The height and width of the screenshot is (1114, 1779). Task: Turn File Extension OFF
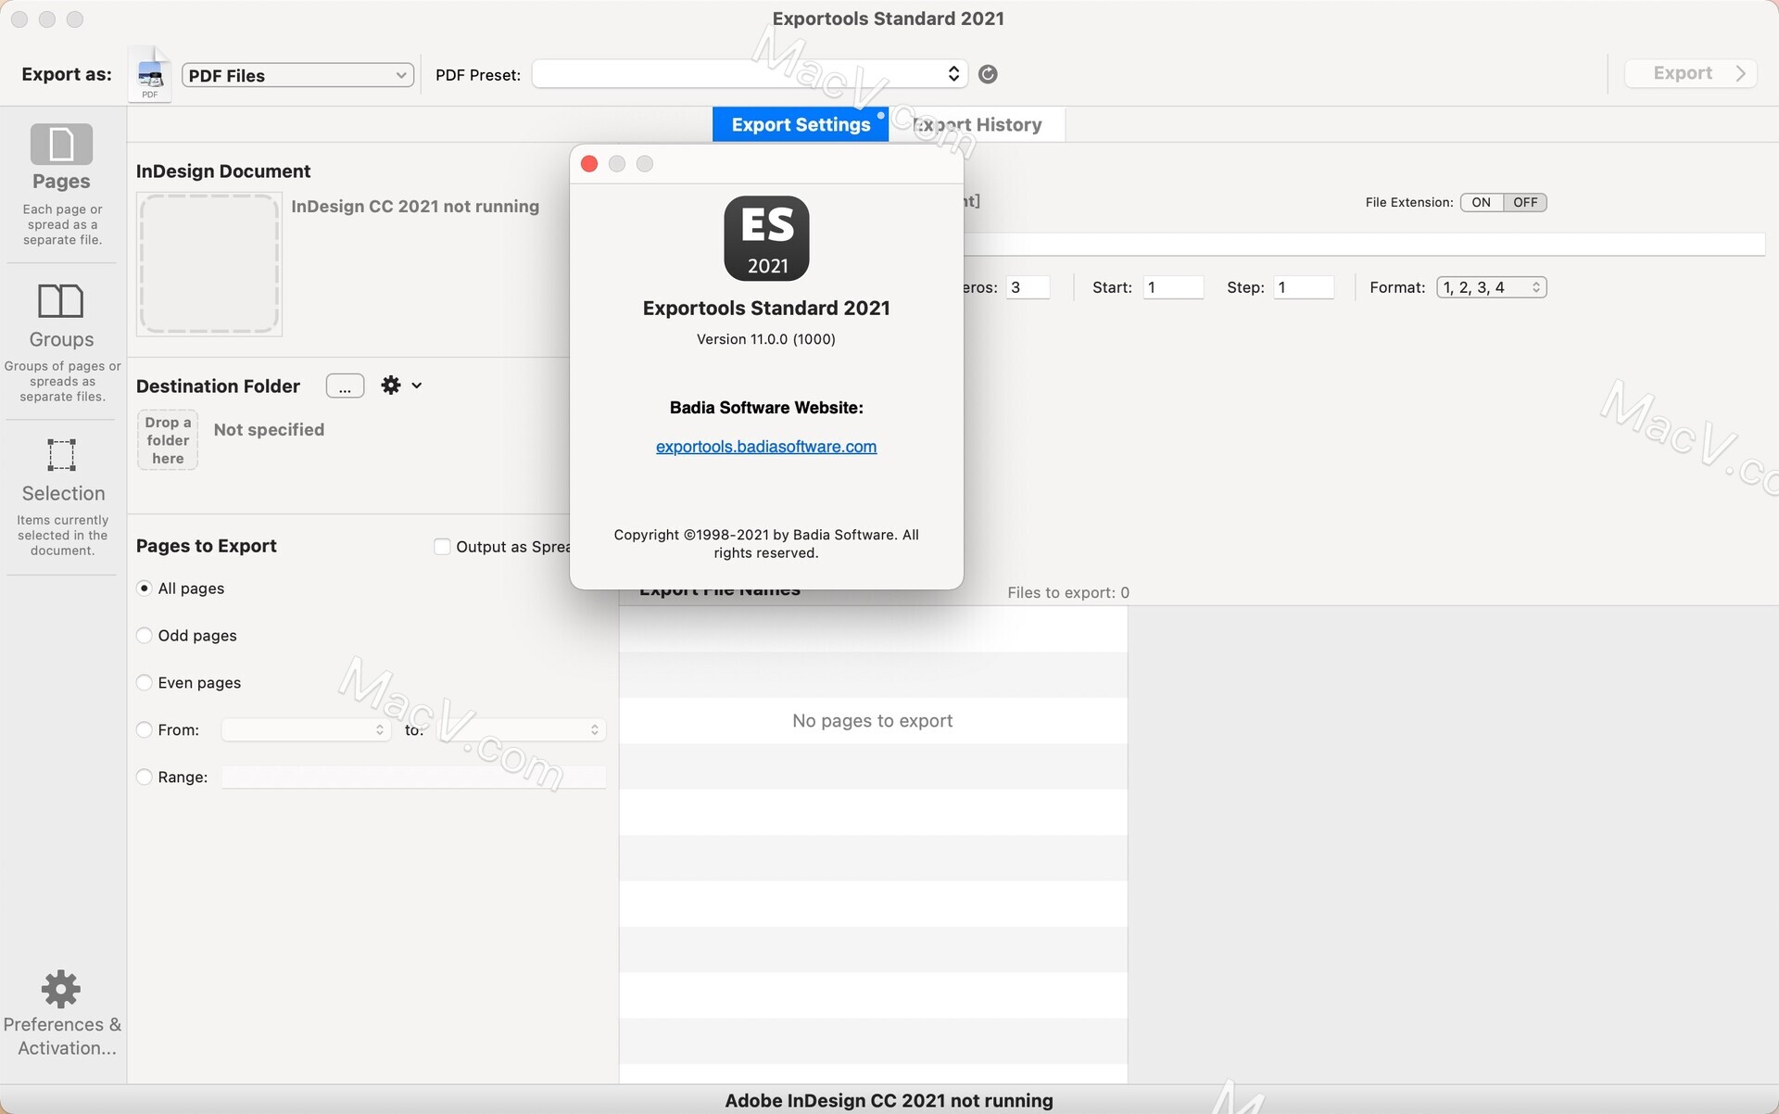[x=1525, y=202]
